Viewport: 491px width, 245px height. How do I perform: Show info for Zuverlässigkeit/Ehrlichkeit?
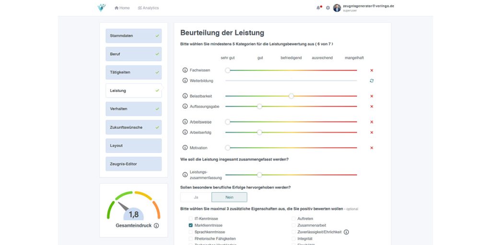pos(346,232)
